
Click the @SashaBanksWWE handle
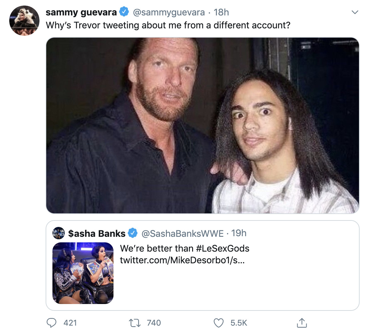pos(182,233)
